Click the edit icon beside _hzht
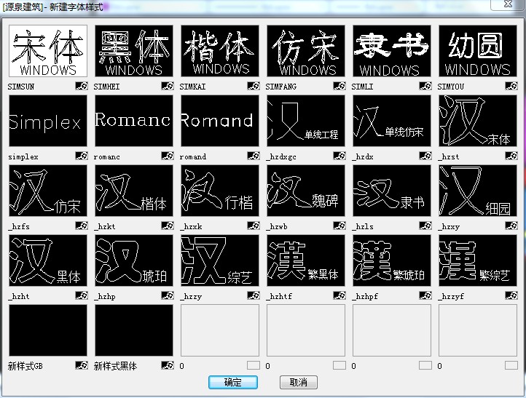Viewport: 526px width, 398px height. 82,295
